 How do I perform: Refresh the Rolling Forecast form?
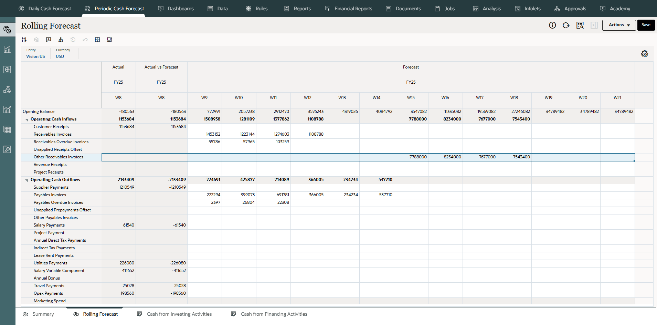[566, 25]
